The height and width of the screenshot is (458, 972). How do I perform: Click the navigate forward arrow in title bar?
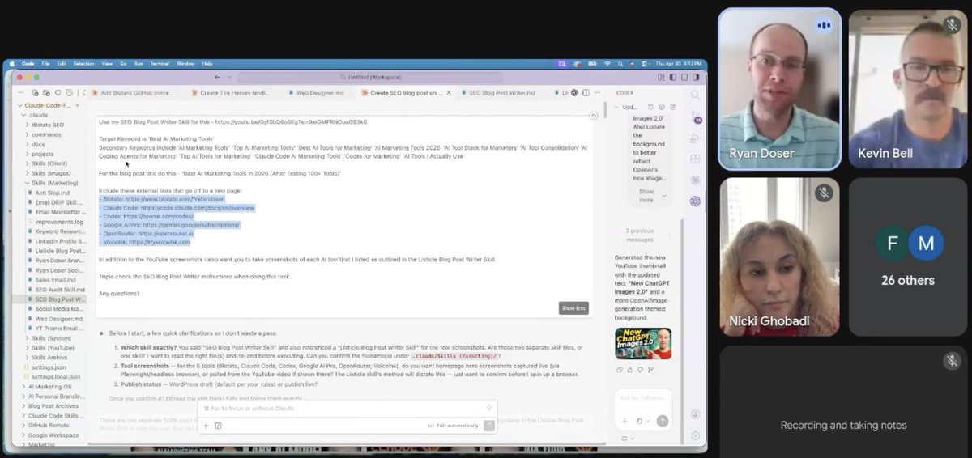[x=228, y=77]
